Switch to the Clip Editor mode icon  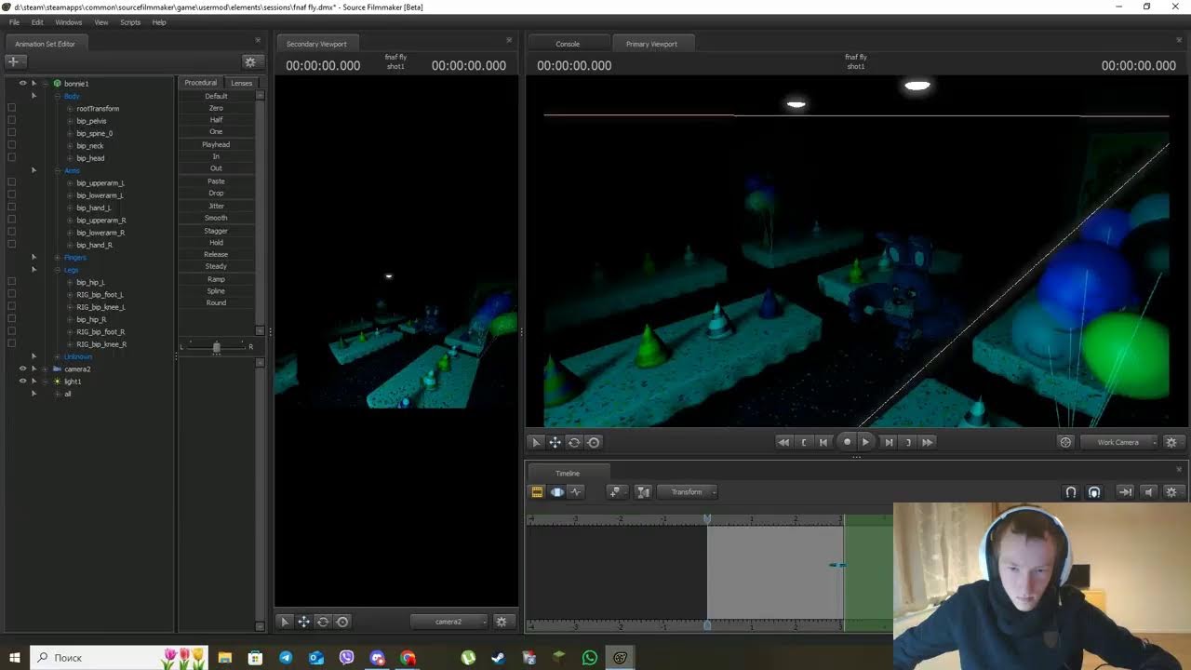(x=537, y=491)
